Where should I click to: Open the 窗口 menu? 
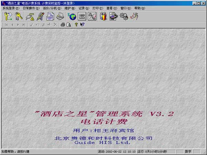pyautogui.click(x=126, y=8)
